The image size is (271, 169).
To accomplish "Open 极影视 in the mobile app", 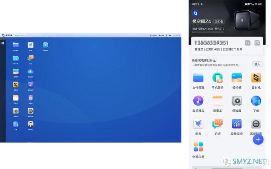I will point(256,78).
